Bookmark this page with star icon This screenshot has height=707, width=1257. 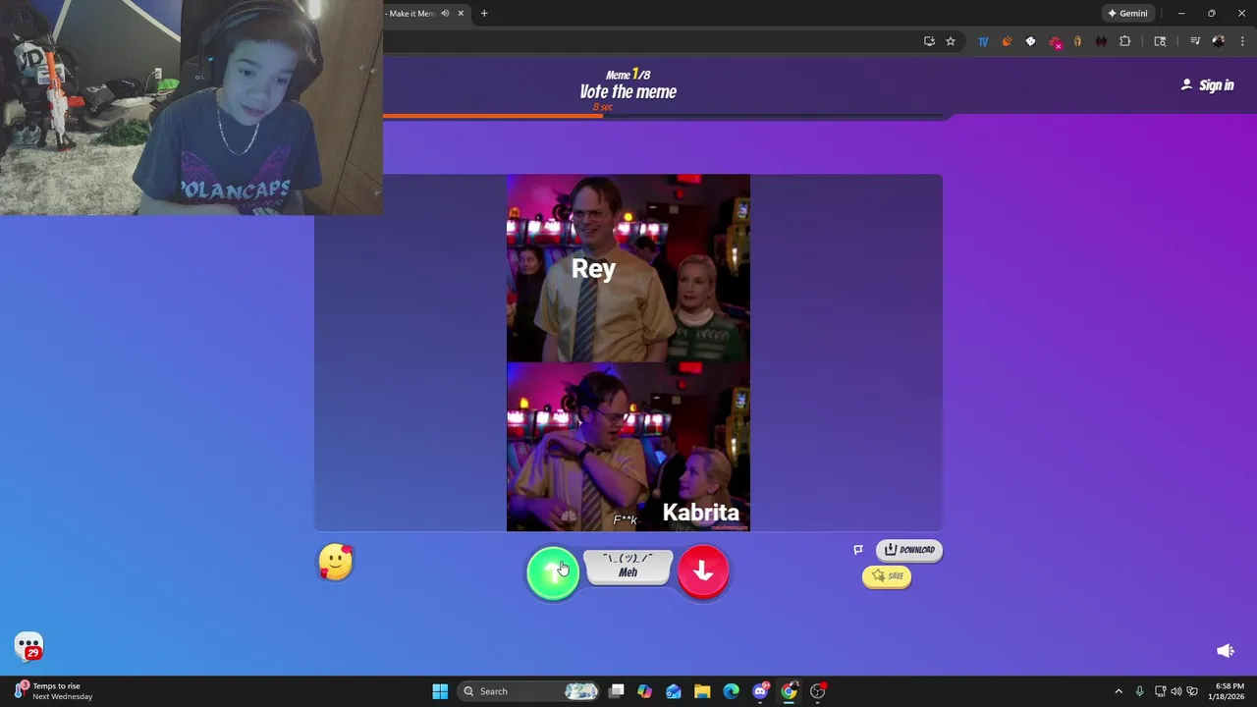click(x=951, y=41)
